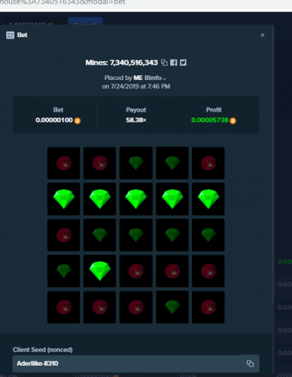Click first row fourth column dim gem tile
This screenshot has height=377, width=292.
[172, 163]
